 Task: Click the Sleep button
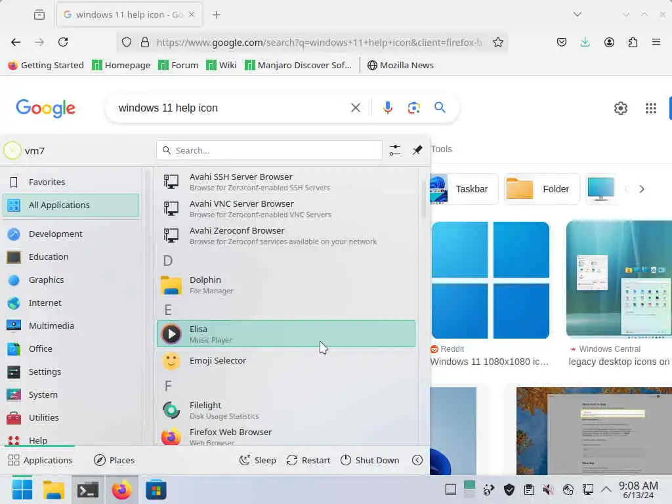pos(257,460)
